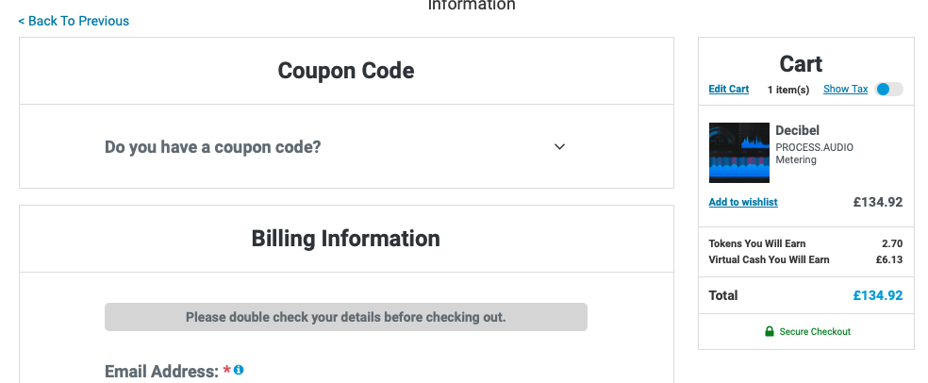Click the "1 item(s)" cart count

click(x=787, y=90)
